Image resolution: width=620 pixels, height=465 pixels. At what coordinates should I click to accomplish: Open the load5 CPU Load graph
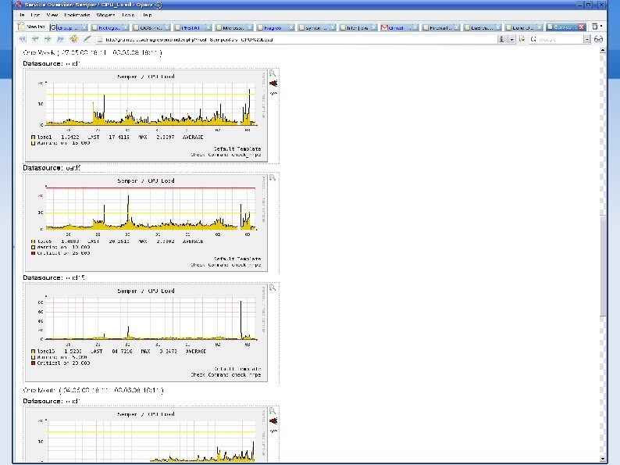[x=146, y=223]
